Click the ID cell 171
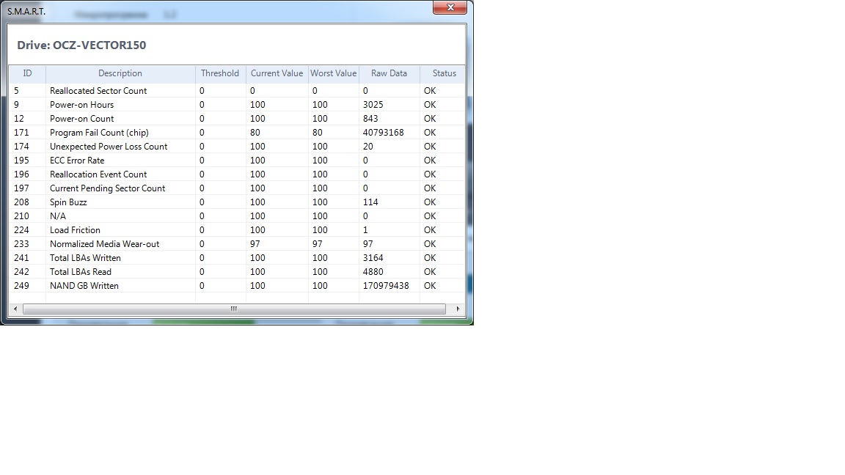The image size is (845, 475). 21,133
